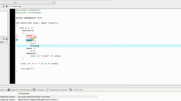
Task: Pin the upper left side panel
Action: click(x=4, y=6)
